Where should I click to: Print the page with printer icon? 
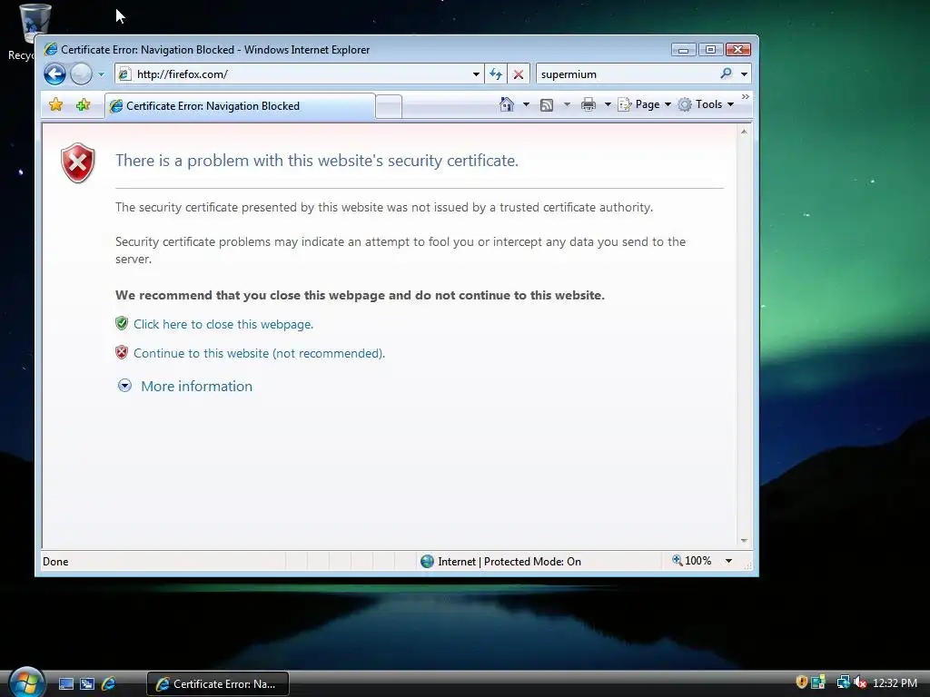pos(589,104)
